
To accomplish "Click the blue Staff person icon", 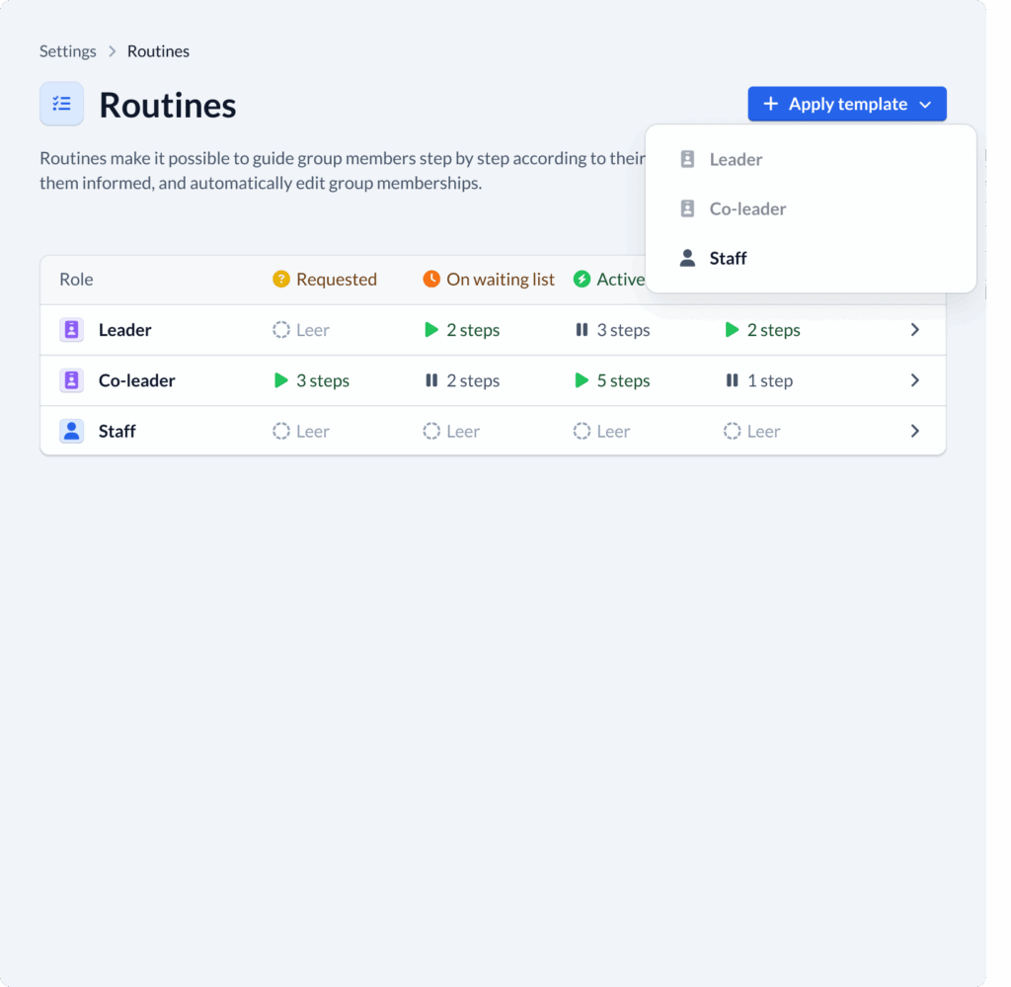I will click(71, 431).
